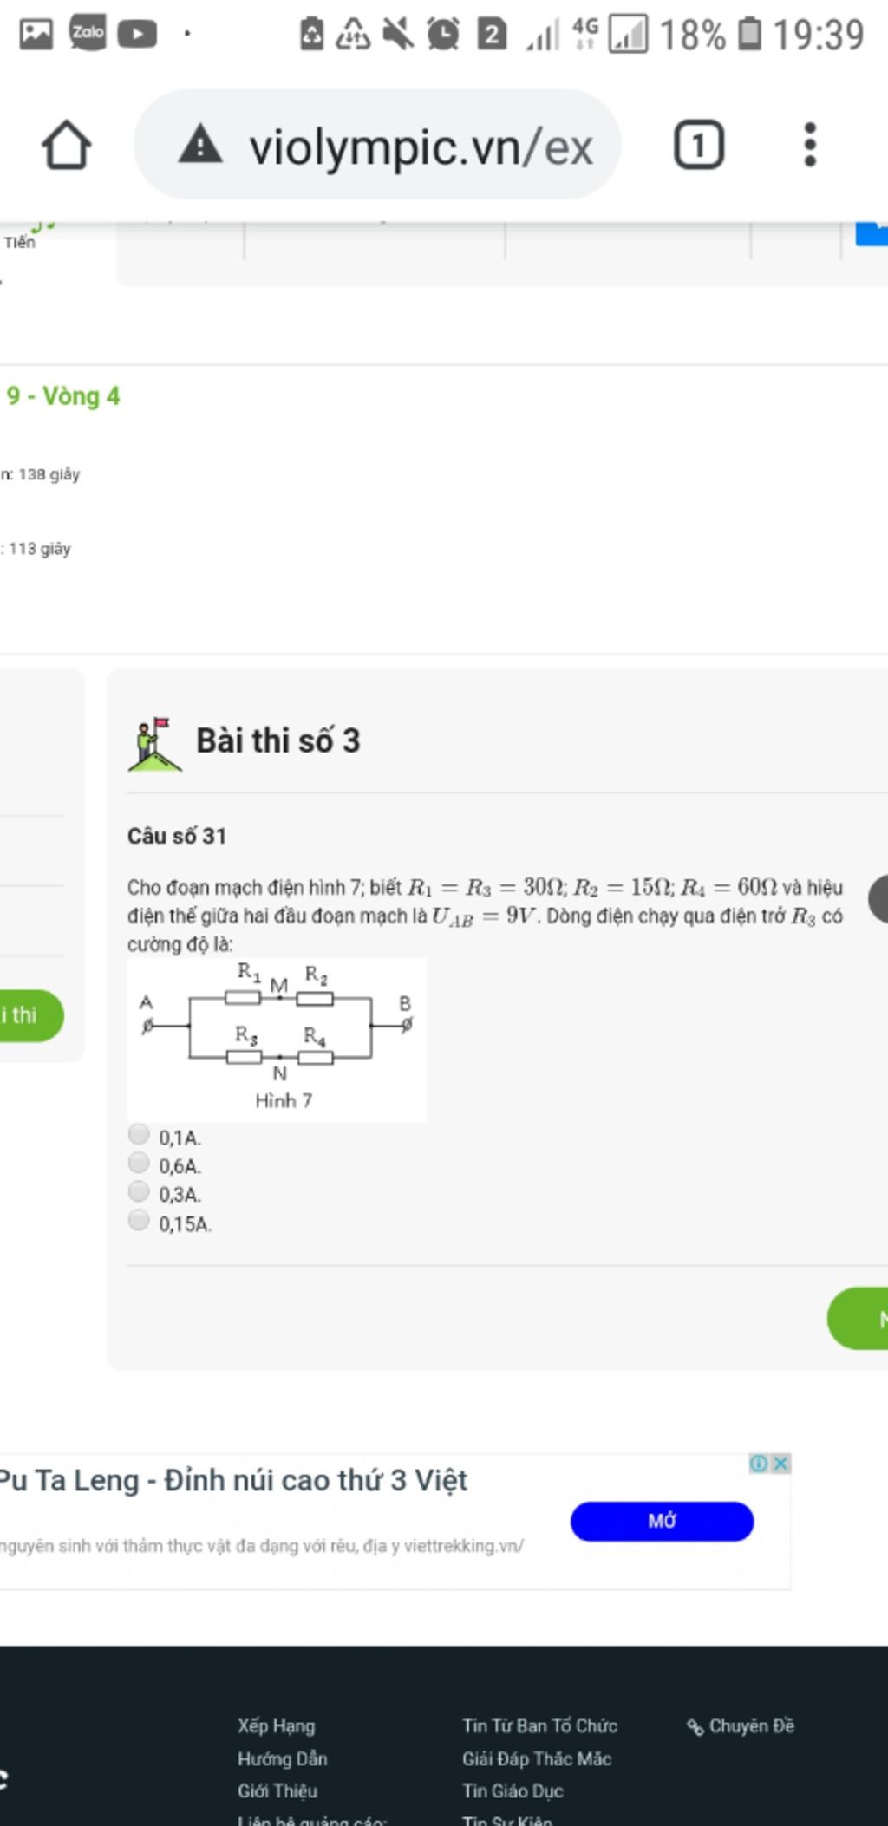Pick the 0,3A answer option
This screenshot has width=888, height=1826.
point(139,1192)
